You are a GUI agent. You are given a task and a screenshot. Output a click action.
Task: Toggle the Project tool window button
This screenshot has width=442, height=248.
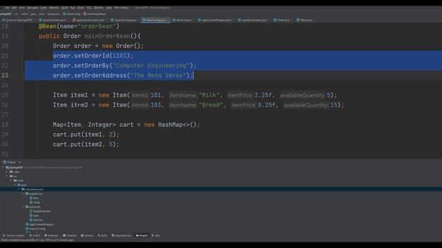tap(142, 236)
